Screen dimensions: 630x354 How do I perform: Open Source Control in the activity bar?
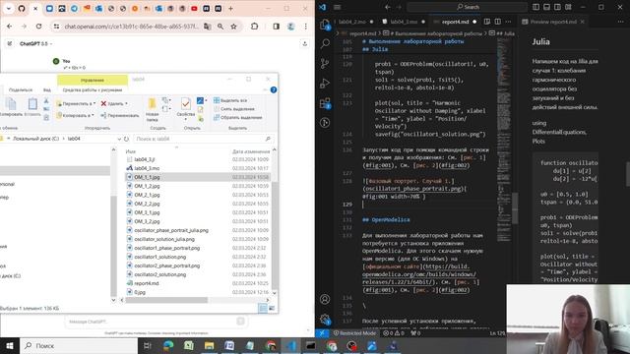pos(325,63)
